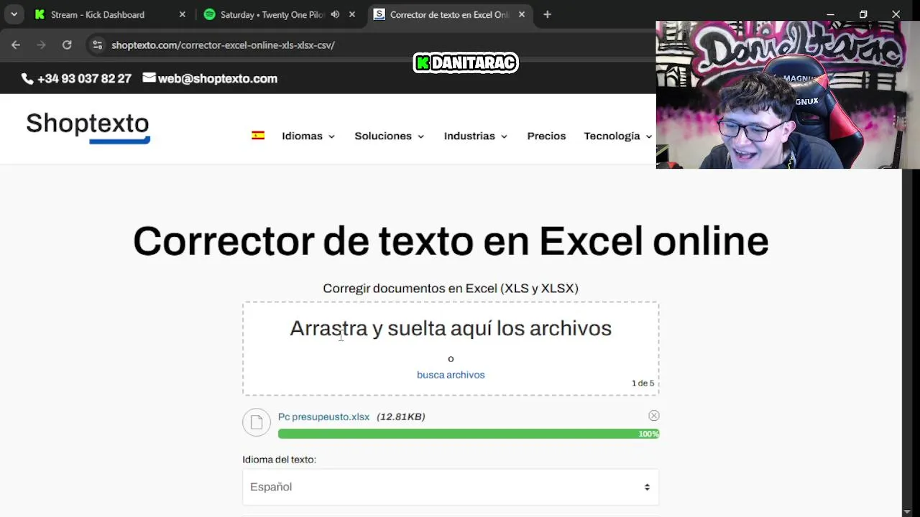This screenshot has width=920, height=517.
Task: Click the file document icon beside Pc presupuesto.xlsx
Action: (x=257, y=422)
